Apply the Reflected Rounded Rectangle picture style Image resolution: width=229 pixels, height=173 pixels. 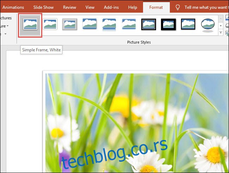[109, 25]
